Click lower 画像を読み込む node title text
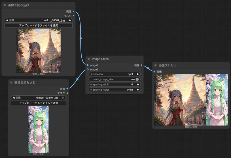 [25, 82]
